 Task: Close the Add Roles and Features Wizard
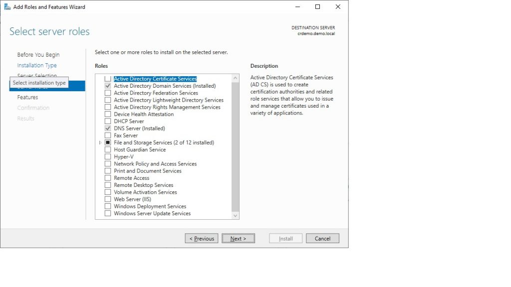click(338, 7)
